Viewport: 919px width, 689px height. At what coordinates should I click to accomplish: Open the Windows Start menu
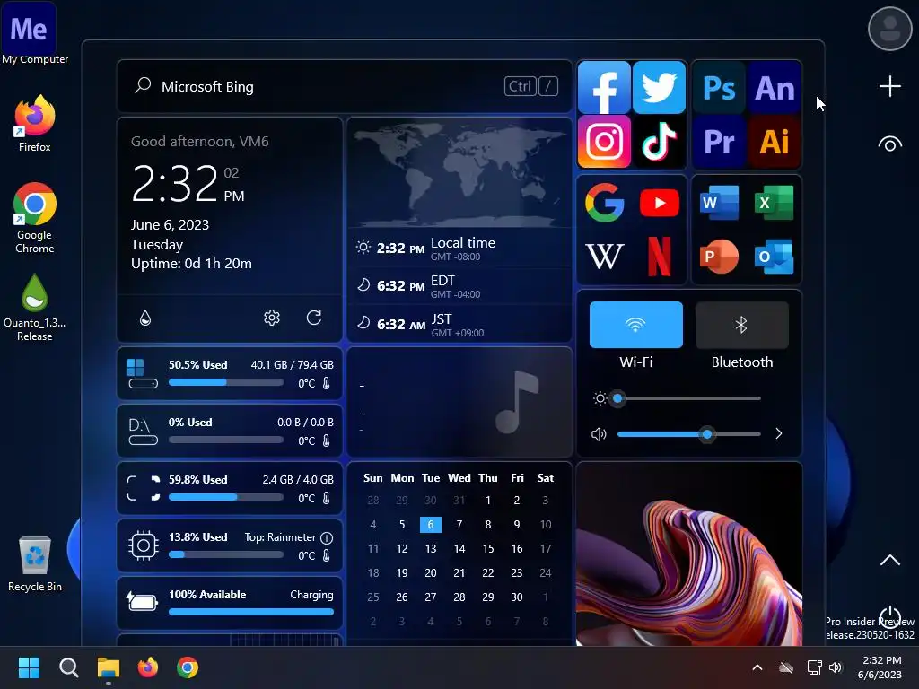(29, 667)
